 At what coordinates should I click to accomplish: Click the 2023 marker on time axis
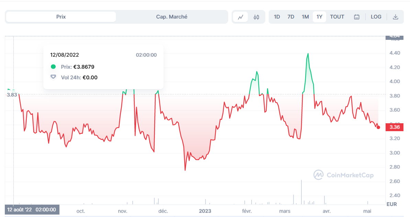pos(205,211)
